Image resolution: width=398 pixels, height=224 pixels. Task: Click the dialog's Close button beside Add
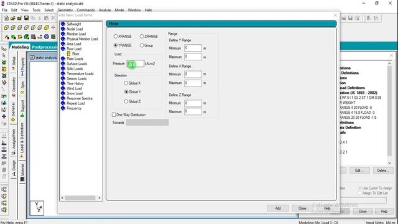click(x=302, y=208)
